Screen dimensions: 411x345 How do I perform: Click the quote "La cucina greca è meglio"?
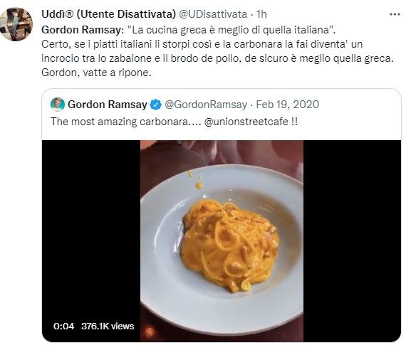[231, 30]
